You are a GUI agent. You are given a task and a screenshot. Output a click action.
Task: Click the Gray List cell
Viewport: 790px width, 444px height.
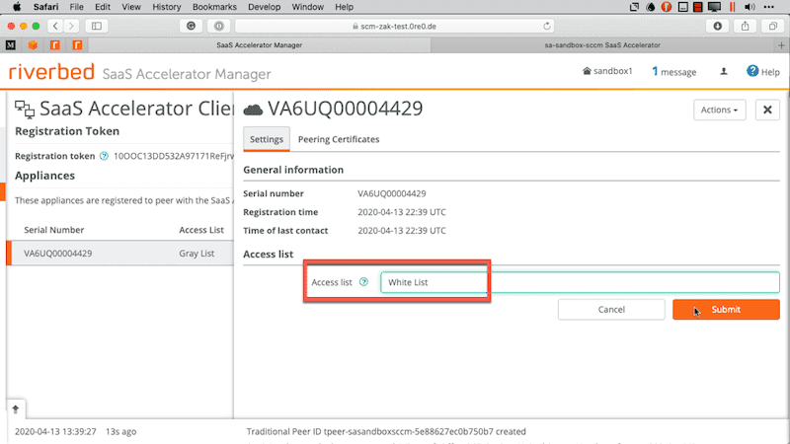[x=197, y=254]
